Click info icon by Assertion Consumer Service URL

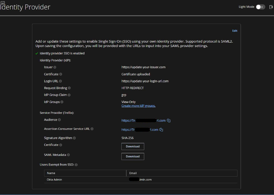[x=92, y=129]
